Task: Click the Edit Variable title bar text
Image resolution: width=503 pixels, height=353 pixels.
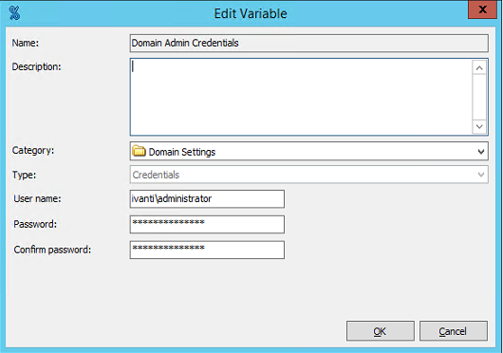Action: click(x=251, y=13)
